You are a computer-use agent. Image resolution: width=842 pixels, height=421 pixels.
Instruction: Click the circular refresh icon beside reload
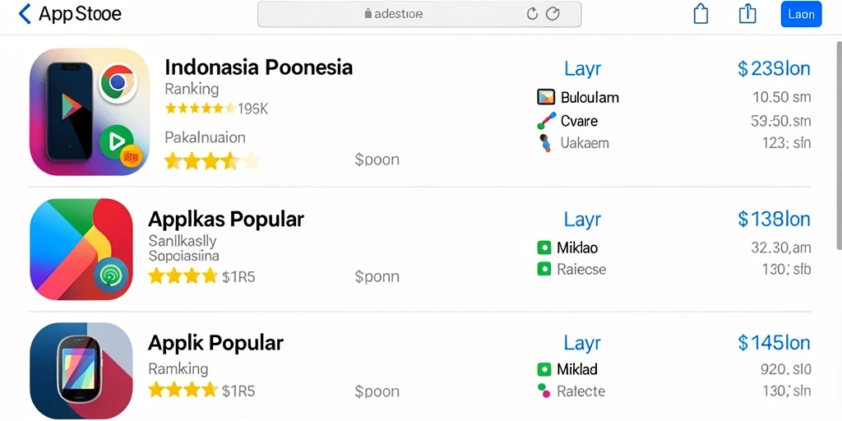click(553, 14)
